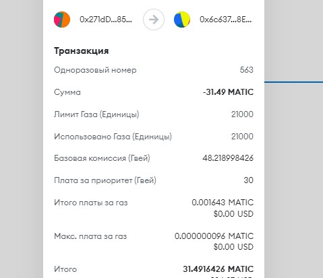The height and width of the screenshot is (278, 323).
Task: Click the Лимит Газа value 21000
Action: (242, 114)
